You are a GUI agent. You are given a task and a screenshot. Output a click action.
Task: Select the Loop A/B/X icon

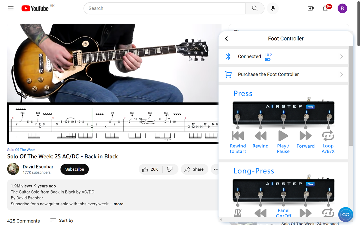tap(328, 136)
